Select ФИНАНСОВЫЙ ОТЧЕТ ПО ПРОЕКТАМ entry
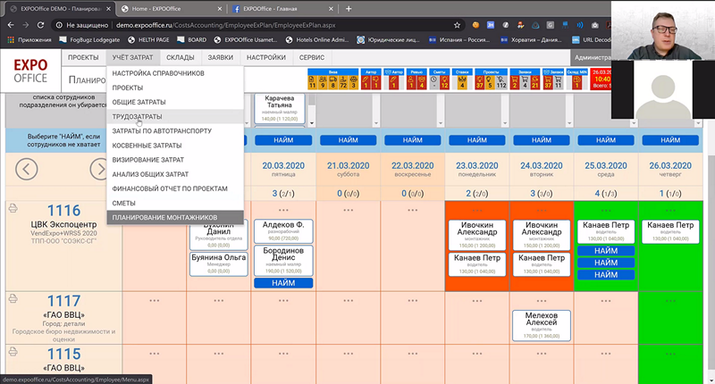Screen dimensions: 715x384 (175, 188)
